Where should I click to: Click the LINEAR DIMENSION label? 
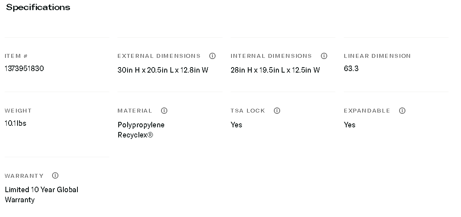point(377,56)
